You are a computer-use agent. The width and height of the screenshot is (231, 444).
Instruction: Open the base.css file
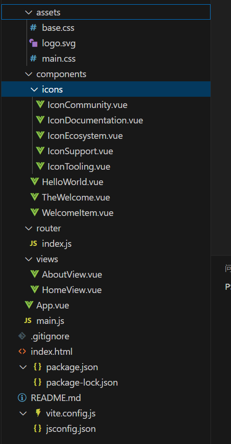click(58, 28)
